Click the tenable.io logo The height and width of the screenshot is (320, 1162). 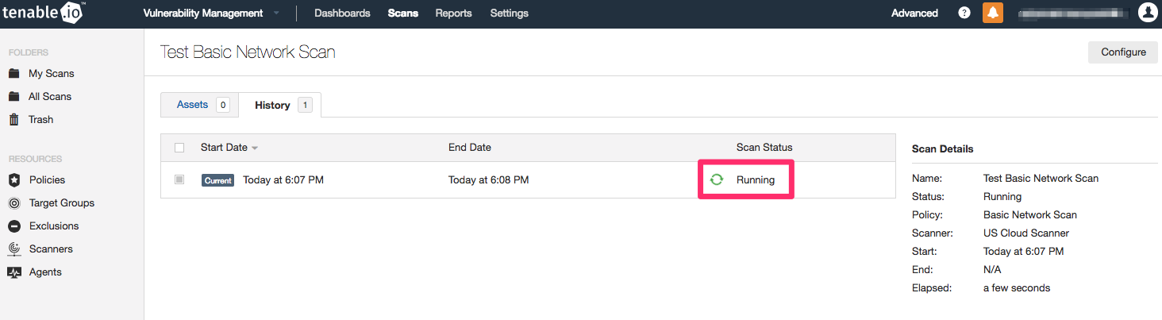[x=44, y=13]
